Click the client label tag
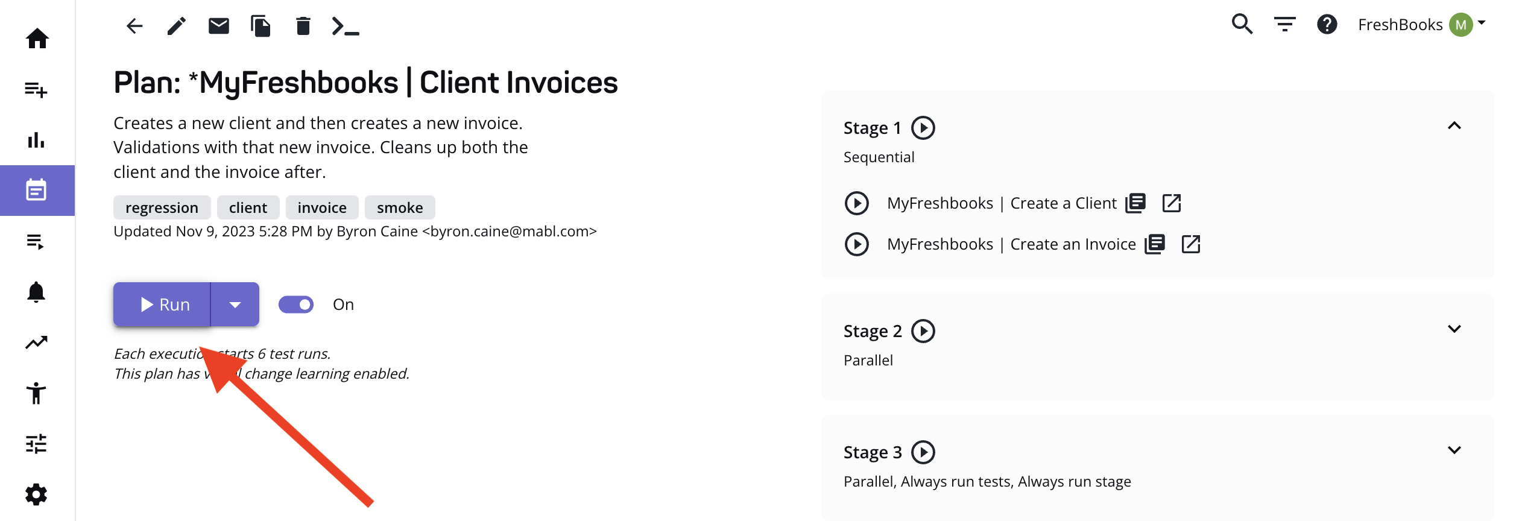This screenshot has height=521, width=1522. 248,207
